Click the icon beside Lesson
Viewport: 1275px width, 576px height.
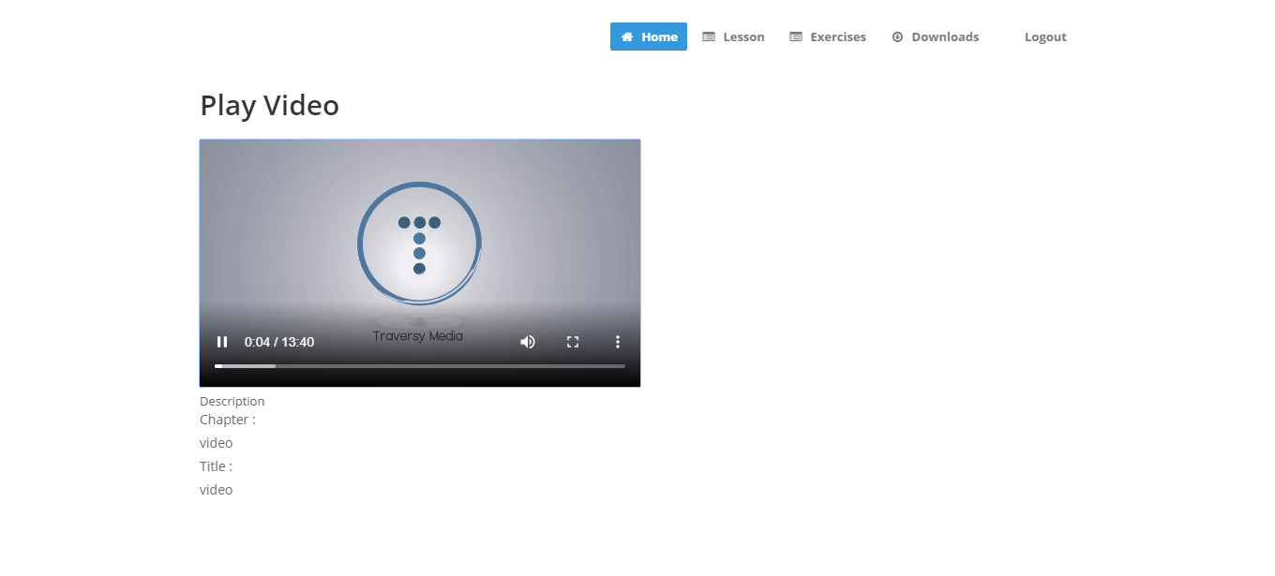click(709, 37)
